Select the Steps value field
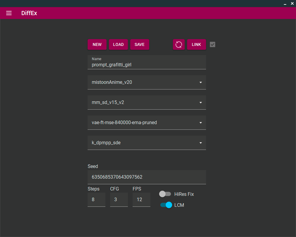Screen dimensions: 296x237 [96, 200]
